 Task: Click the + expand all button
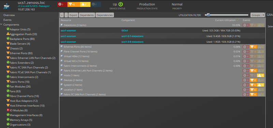point(62,15)
